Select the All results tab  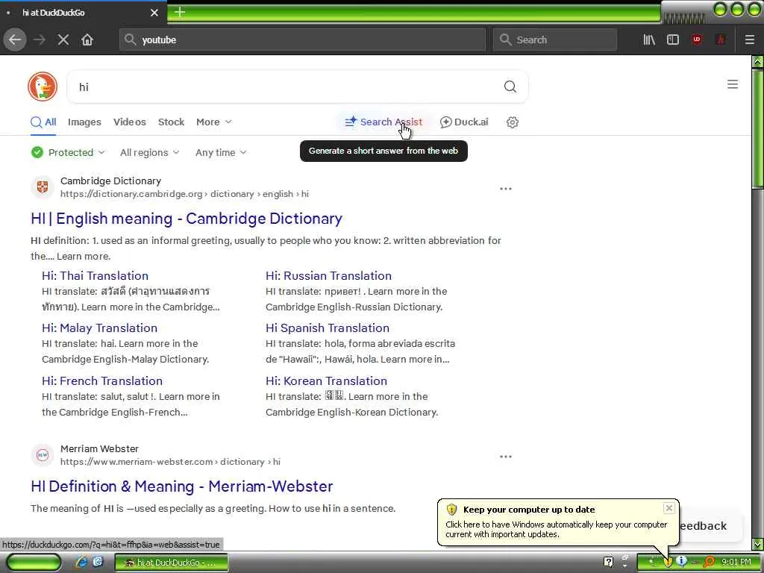[x=43, y=122]
